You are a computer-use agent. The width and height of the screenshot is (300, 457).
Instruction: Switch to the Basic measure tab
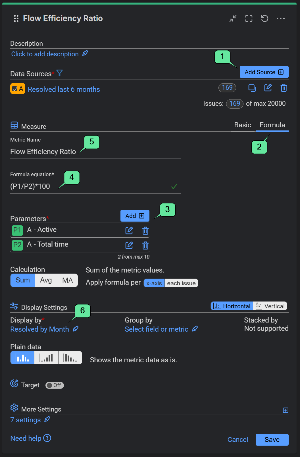click(243, 125)
